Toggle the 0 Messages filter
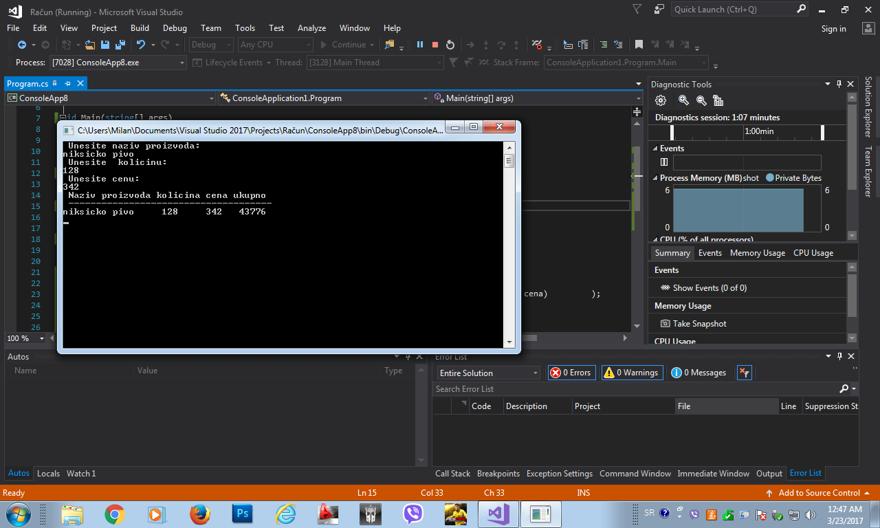 click(x=699, y=373)
